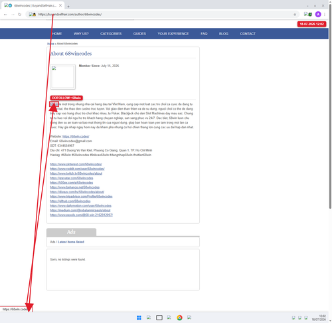The width and height of the screenshot is (332, 323).
Task: Reload the page with the refresh icon
Action: coord(20,15)
